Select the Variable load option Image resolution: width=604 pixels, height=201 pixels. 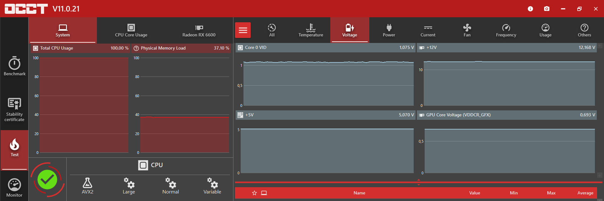pyautogui.click(x=212, y=186)
